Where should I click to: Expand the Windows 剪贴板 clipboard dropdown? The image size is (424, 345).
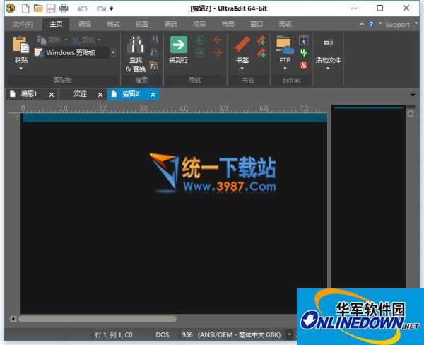click(x=112, y=52)
